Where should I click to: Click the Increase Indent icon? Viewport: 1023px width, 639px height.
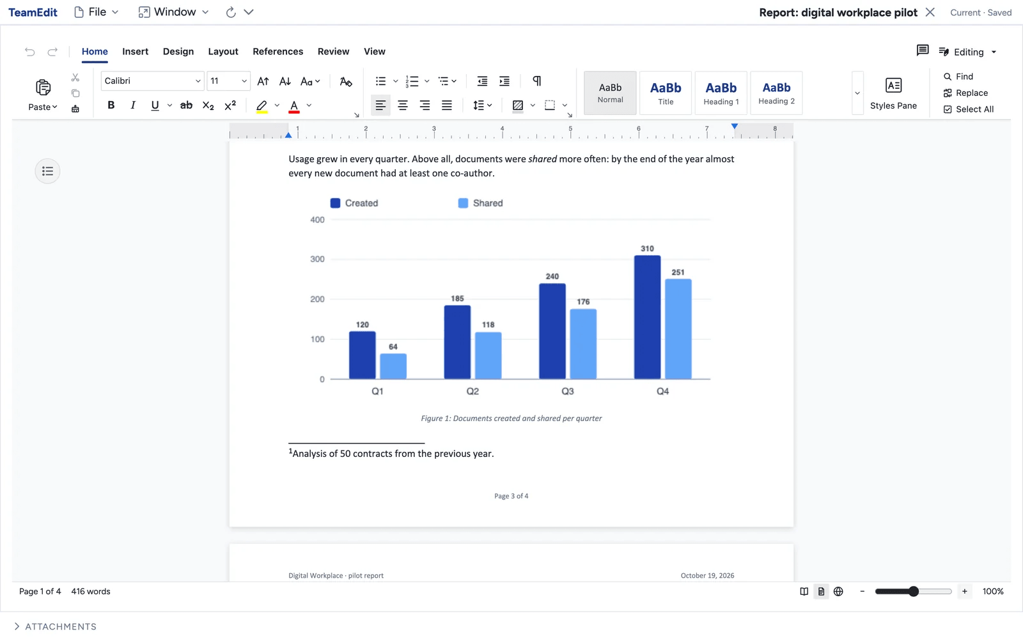click(504, 81)
